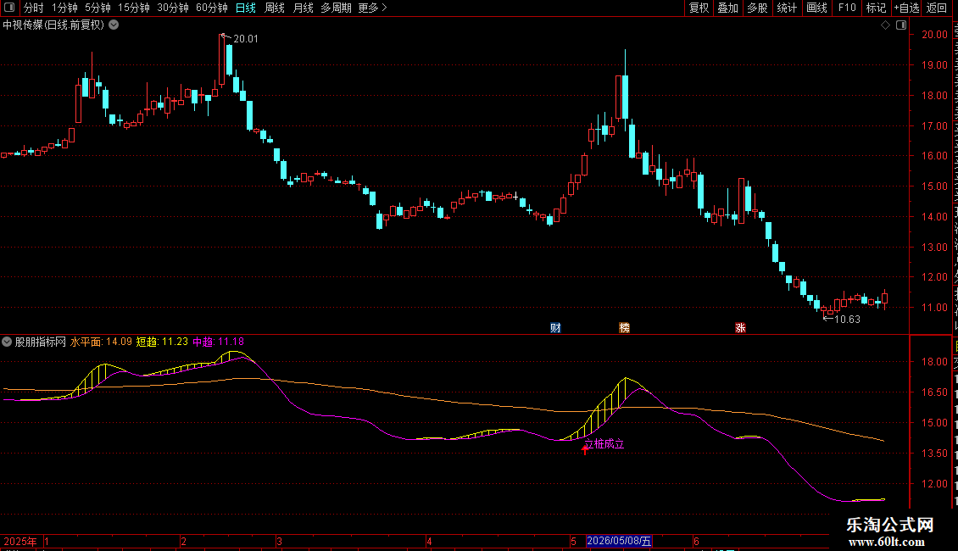Click the 2025年 year label
This screenshot has height=551, width=958.
pyautogui.click(x=20, y=541)
